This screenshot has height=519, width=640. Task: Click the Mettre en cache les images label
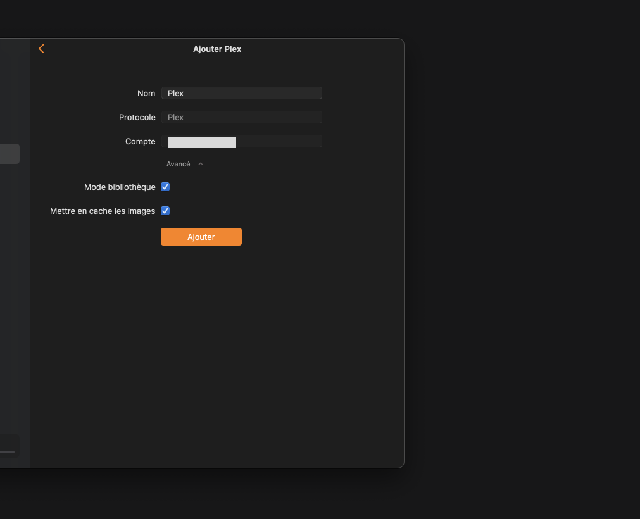click(x=103, y=211)
